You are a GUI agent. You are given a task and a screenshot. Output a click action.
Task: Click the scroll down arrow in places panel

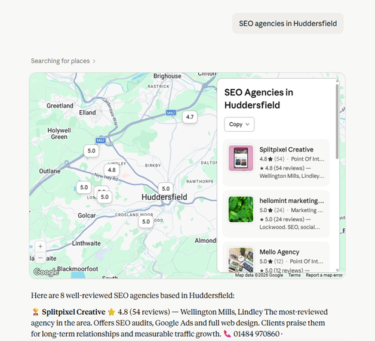337,270
